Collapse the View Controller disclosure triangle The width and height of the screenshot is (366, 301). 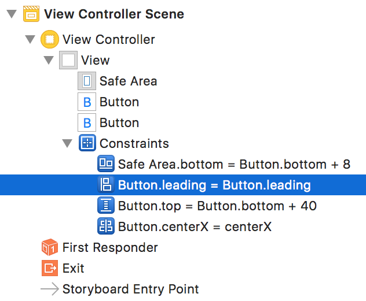tap(30, 39)
